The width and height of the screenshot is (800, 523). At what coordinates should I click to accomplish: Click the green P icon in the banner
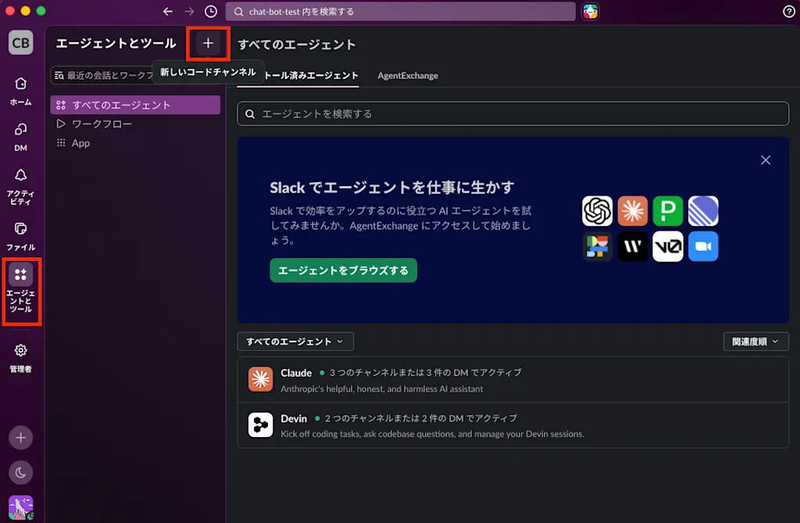667,210
